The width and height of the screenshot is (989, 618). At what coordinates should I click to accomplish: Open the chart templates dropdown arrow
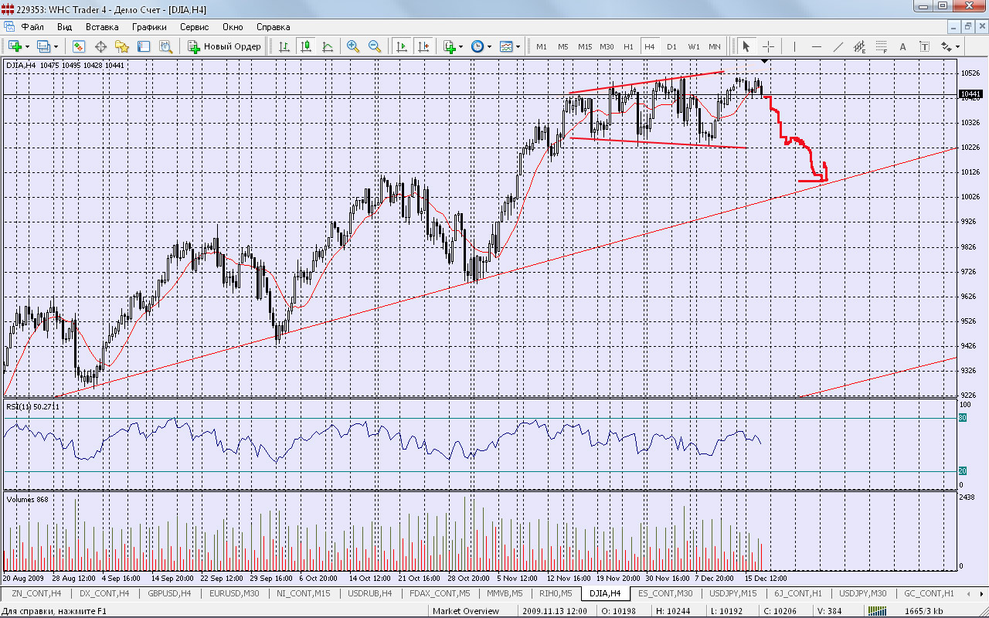click(x=518, y=46)
